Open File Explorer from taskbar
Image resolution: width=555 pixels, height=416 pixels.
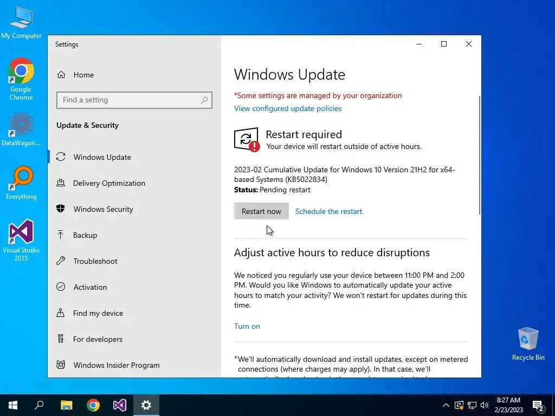pos(66,405)
